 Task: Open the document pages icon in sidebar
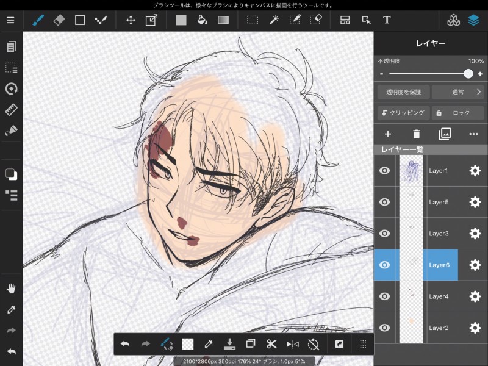(x=11, y=47)
